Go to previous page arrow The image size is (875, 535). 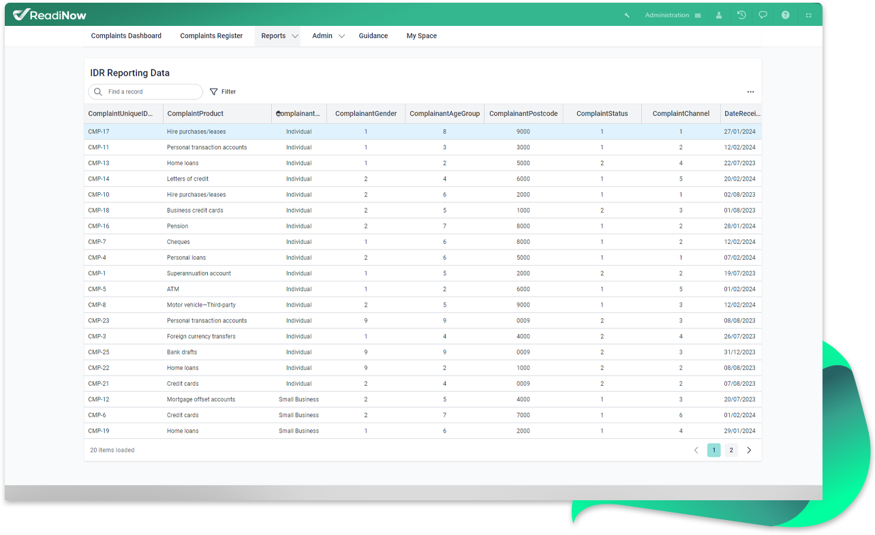click(696, 450)
